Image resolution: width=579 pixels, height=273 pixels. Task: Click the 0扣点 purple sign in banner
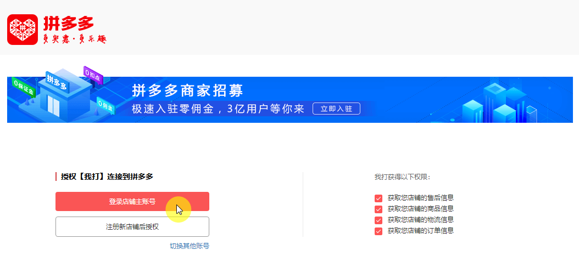tap(93, 75)
